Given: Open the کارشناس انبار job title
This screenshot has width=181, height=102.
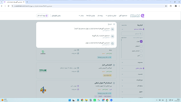Looking at the screenshot, I should [107, 65].
